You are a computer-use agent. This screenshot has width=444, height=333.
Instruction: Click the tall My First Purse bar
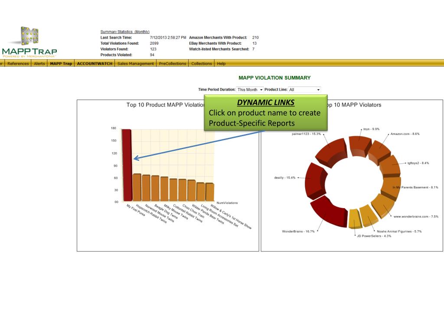127,165
